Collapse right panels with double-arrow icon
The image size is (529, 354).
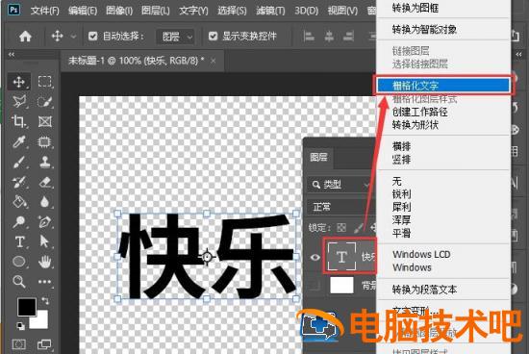[518, 54]
